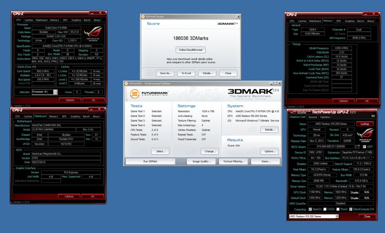This screenshot has height=233, width=385.
Task: Click the 3DMark03 Professional Edition title icon
Action: (126, 83)
